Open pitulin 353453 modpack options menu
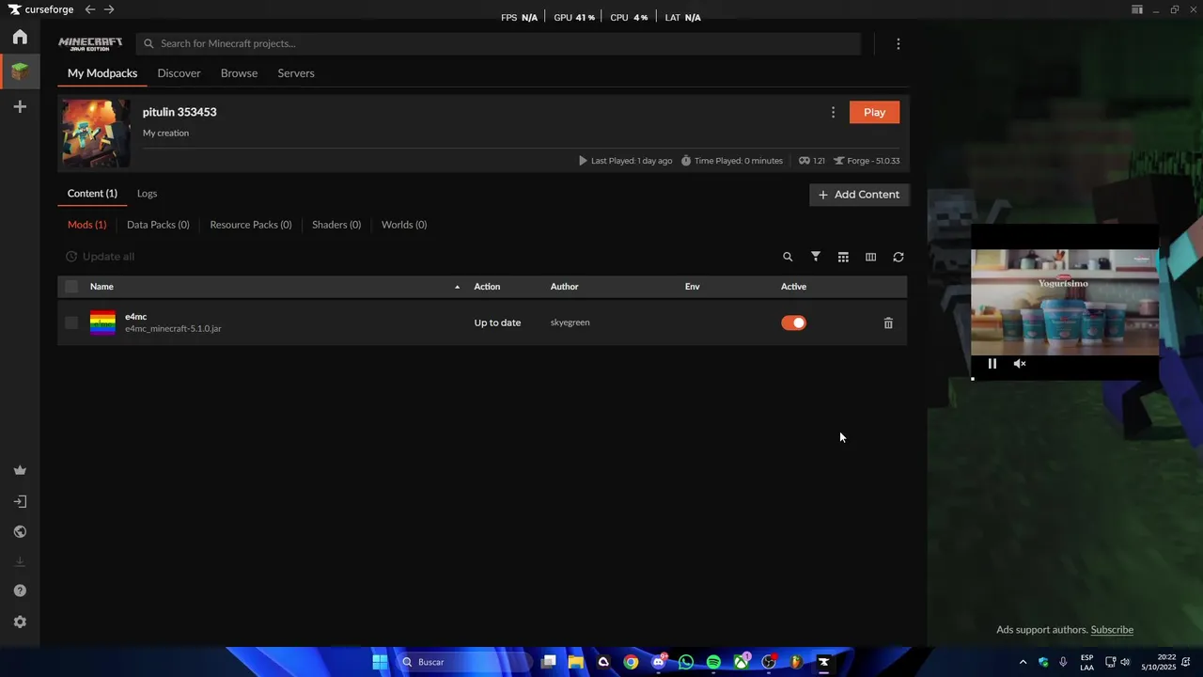 (833, 112)
